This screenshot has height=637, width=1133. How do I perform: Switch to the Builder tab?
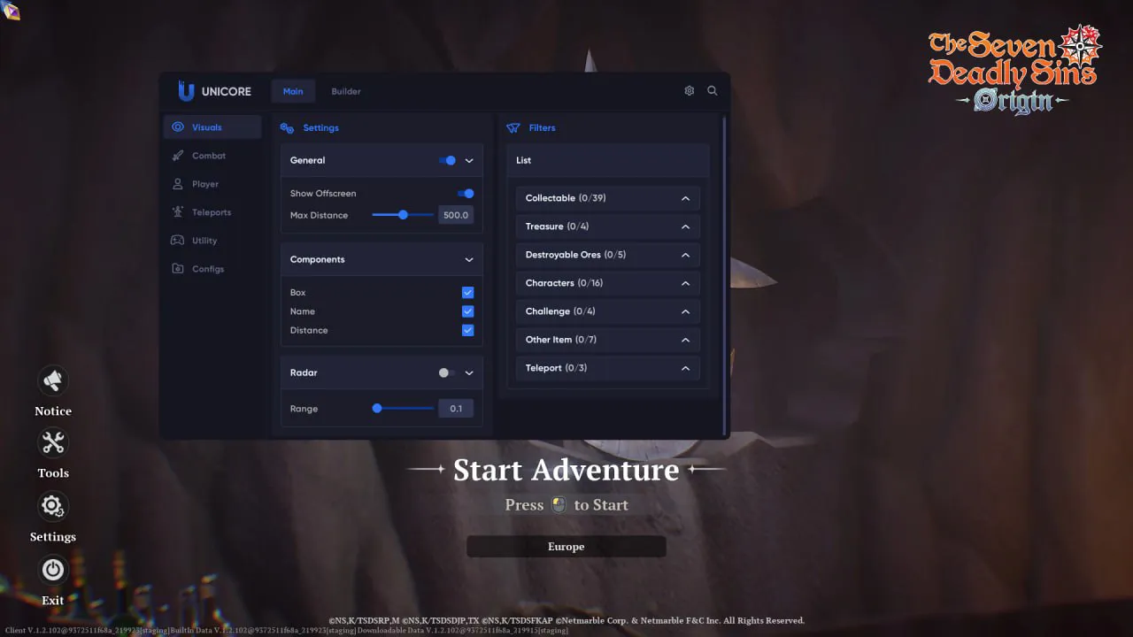tap(346, 91)
